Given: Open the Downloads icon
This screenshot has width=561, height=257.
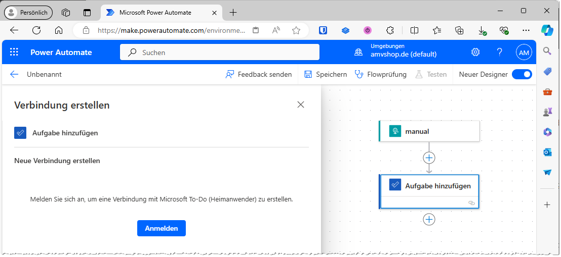Looking at the screenshot, I should point(482,31).
